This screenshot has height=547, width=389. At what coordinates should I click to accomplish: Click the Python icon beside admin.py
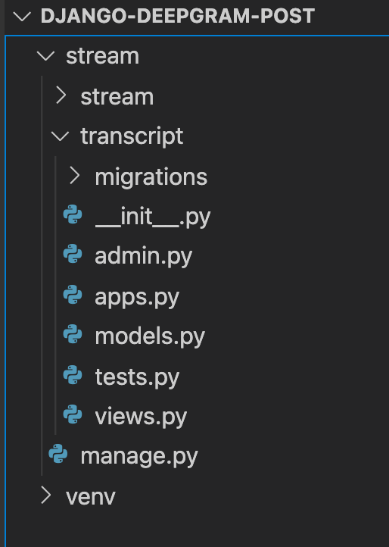point(73,254)
